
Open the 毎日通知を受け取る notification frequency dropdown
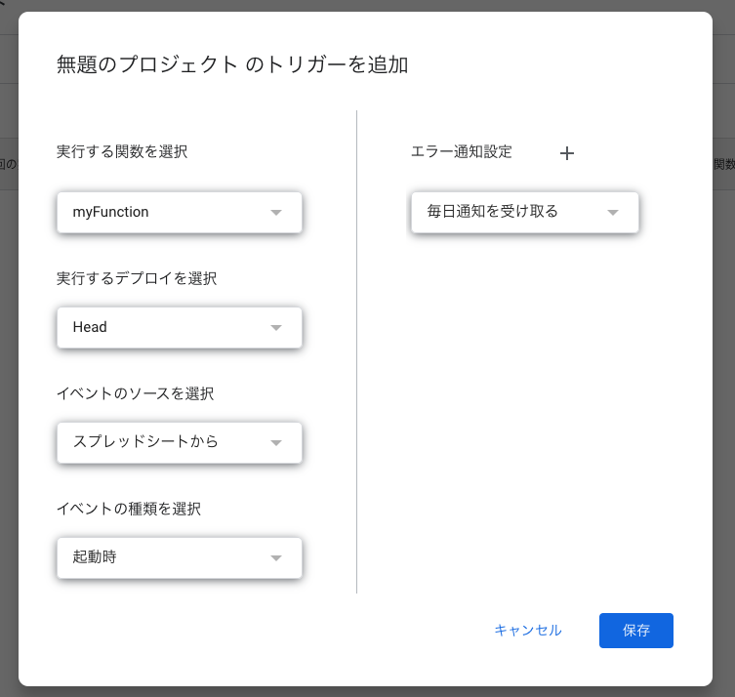(x=508, y=212)
